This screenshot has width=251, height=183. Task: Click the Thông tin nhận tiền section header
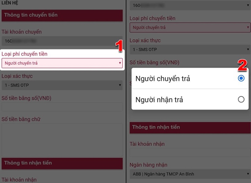(x=61, y=163)
